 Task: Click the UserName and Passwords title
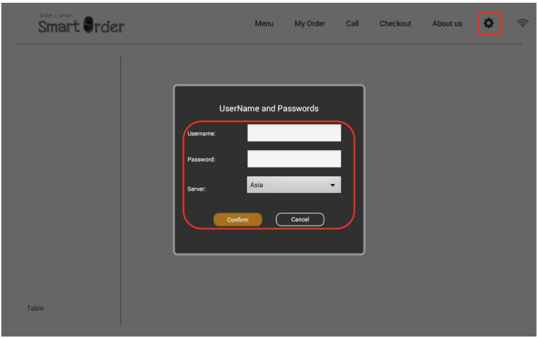tap(269, 108)
